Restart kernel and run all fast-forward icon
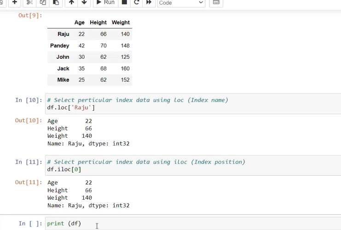This screenshot has width=341, height=230. (x=149, y=2)
